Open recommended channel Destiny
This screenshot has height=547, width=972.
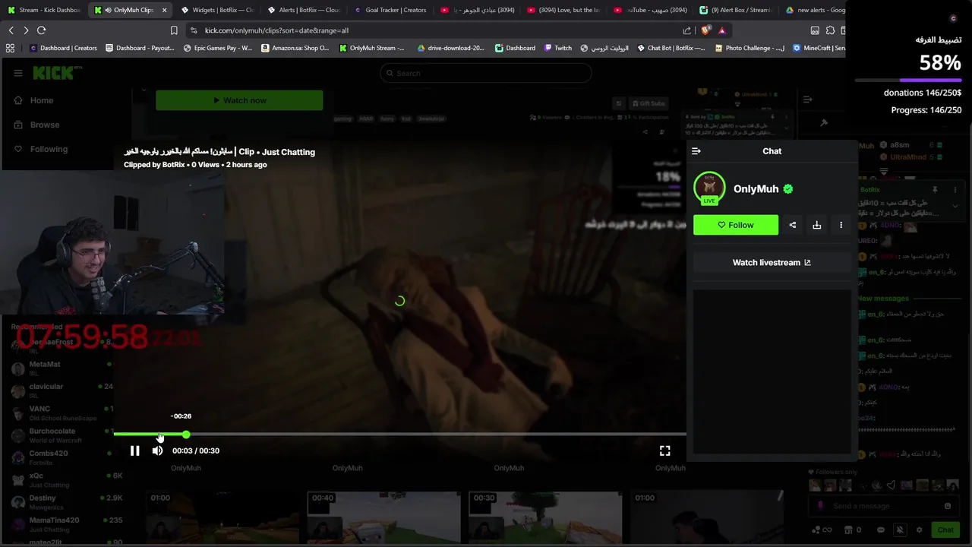coord(61,502)
